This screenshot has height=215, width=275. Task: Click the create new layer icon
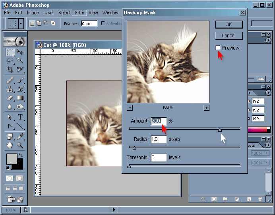coord(249,199)
